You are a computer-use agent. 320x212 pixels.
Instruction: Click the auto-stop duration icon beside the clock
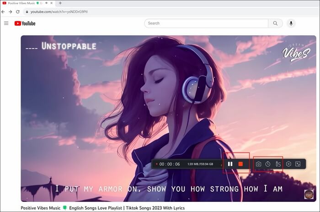click(x=278, y=164)
